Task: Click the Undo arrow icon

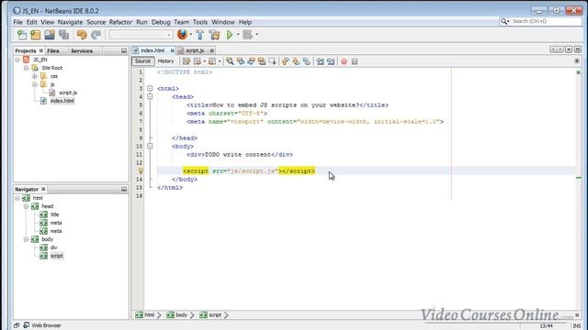Action: point(82,35)
